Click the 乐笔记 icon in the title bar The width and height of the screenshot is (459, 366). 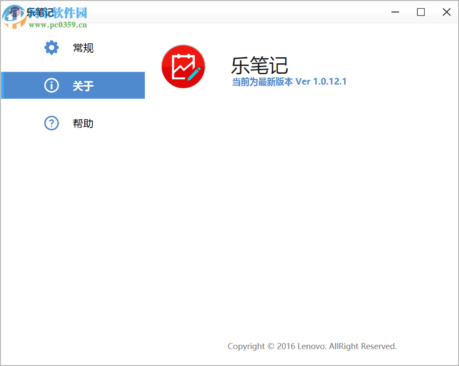[15, 12]
